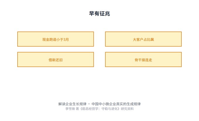
Task: Click the characters 还旧 in the box
Action: [59, 60]
